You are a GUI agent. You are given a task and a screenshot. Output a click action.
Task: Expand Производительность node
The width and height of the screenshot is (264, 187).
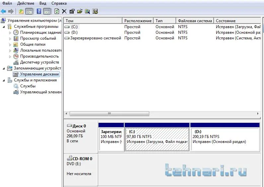(x=10, y=57)
